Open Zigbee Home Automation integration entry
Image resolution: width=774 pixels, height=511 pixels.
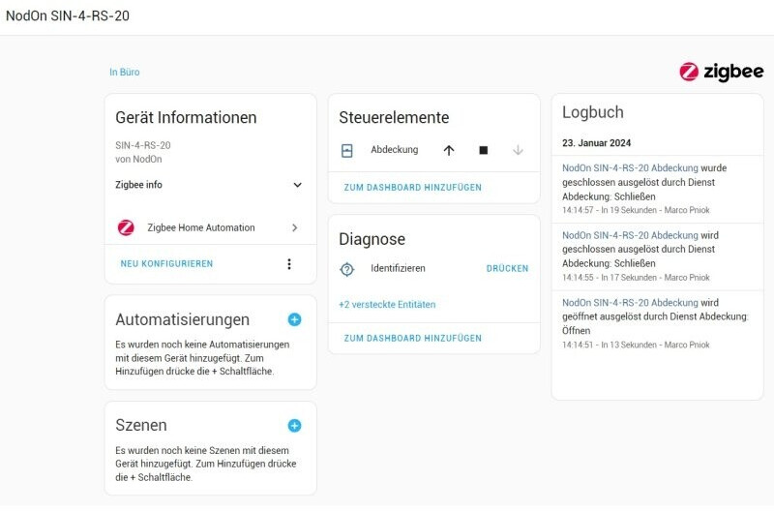pyautogui.click(x=208, y=227)
